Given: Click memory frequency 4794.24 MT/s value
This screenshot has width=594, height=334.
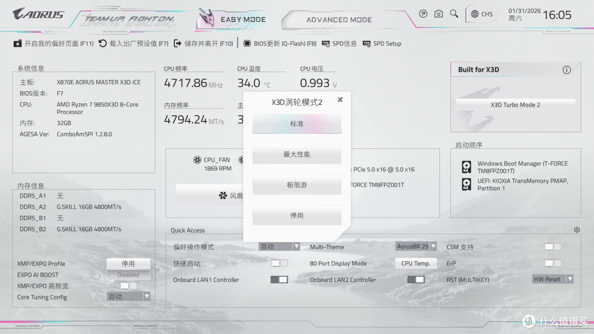Looking at the screenshot, I should 194,120.
